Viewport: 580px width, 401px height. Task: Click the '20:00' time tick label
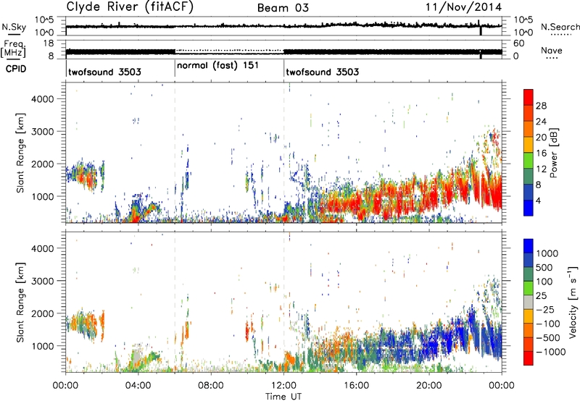[429, 386]
